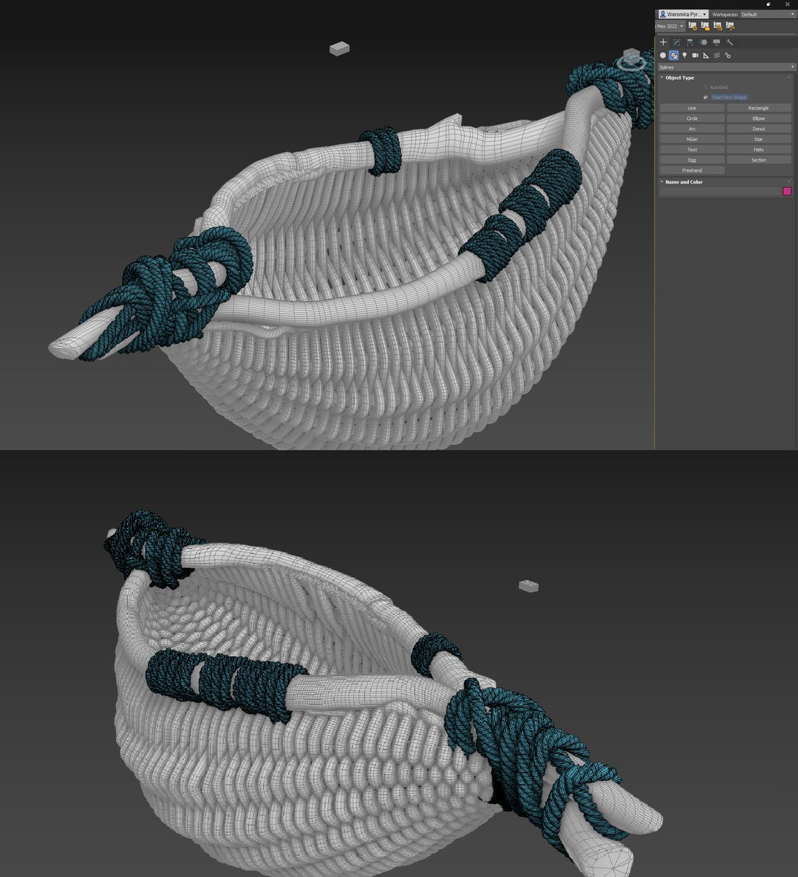The height and width of the screenshot is (877, 798).
Task: Open the Utilities wrench panel tab
Action: click(729, 42)
